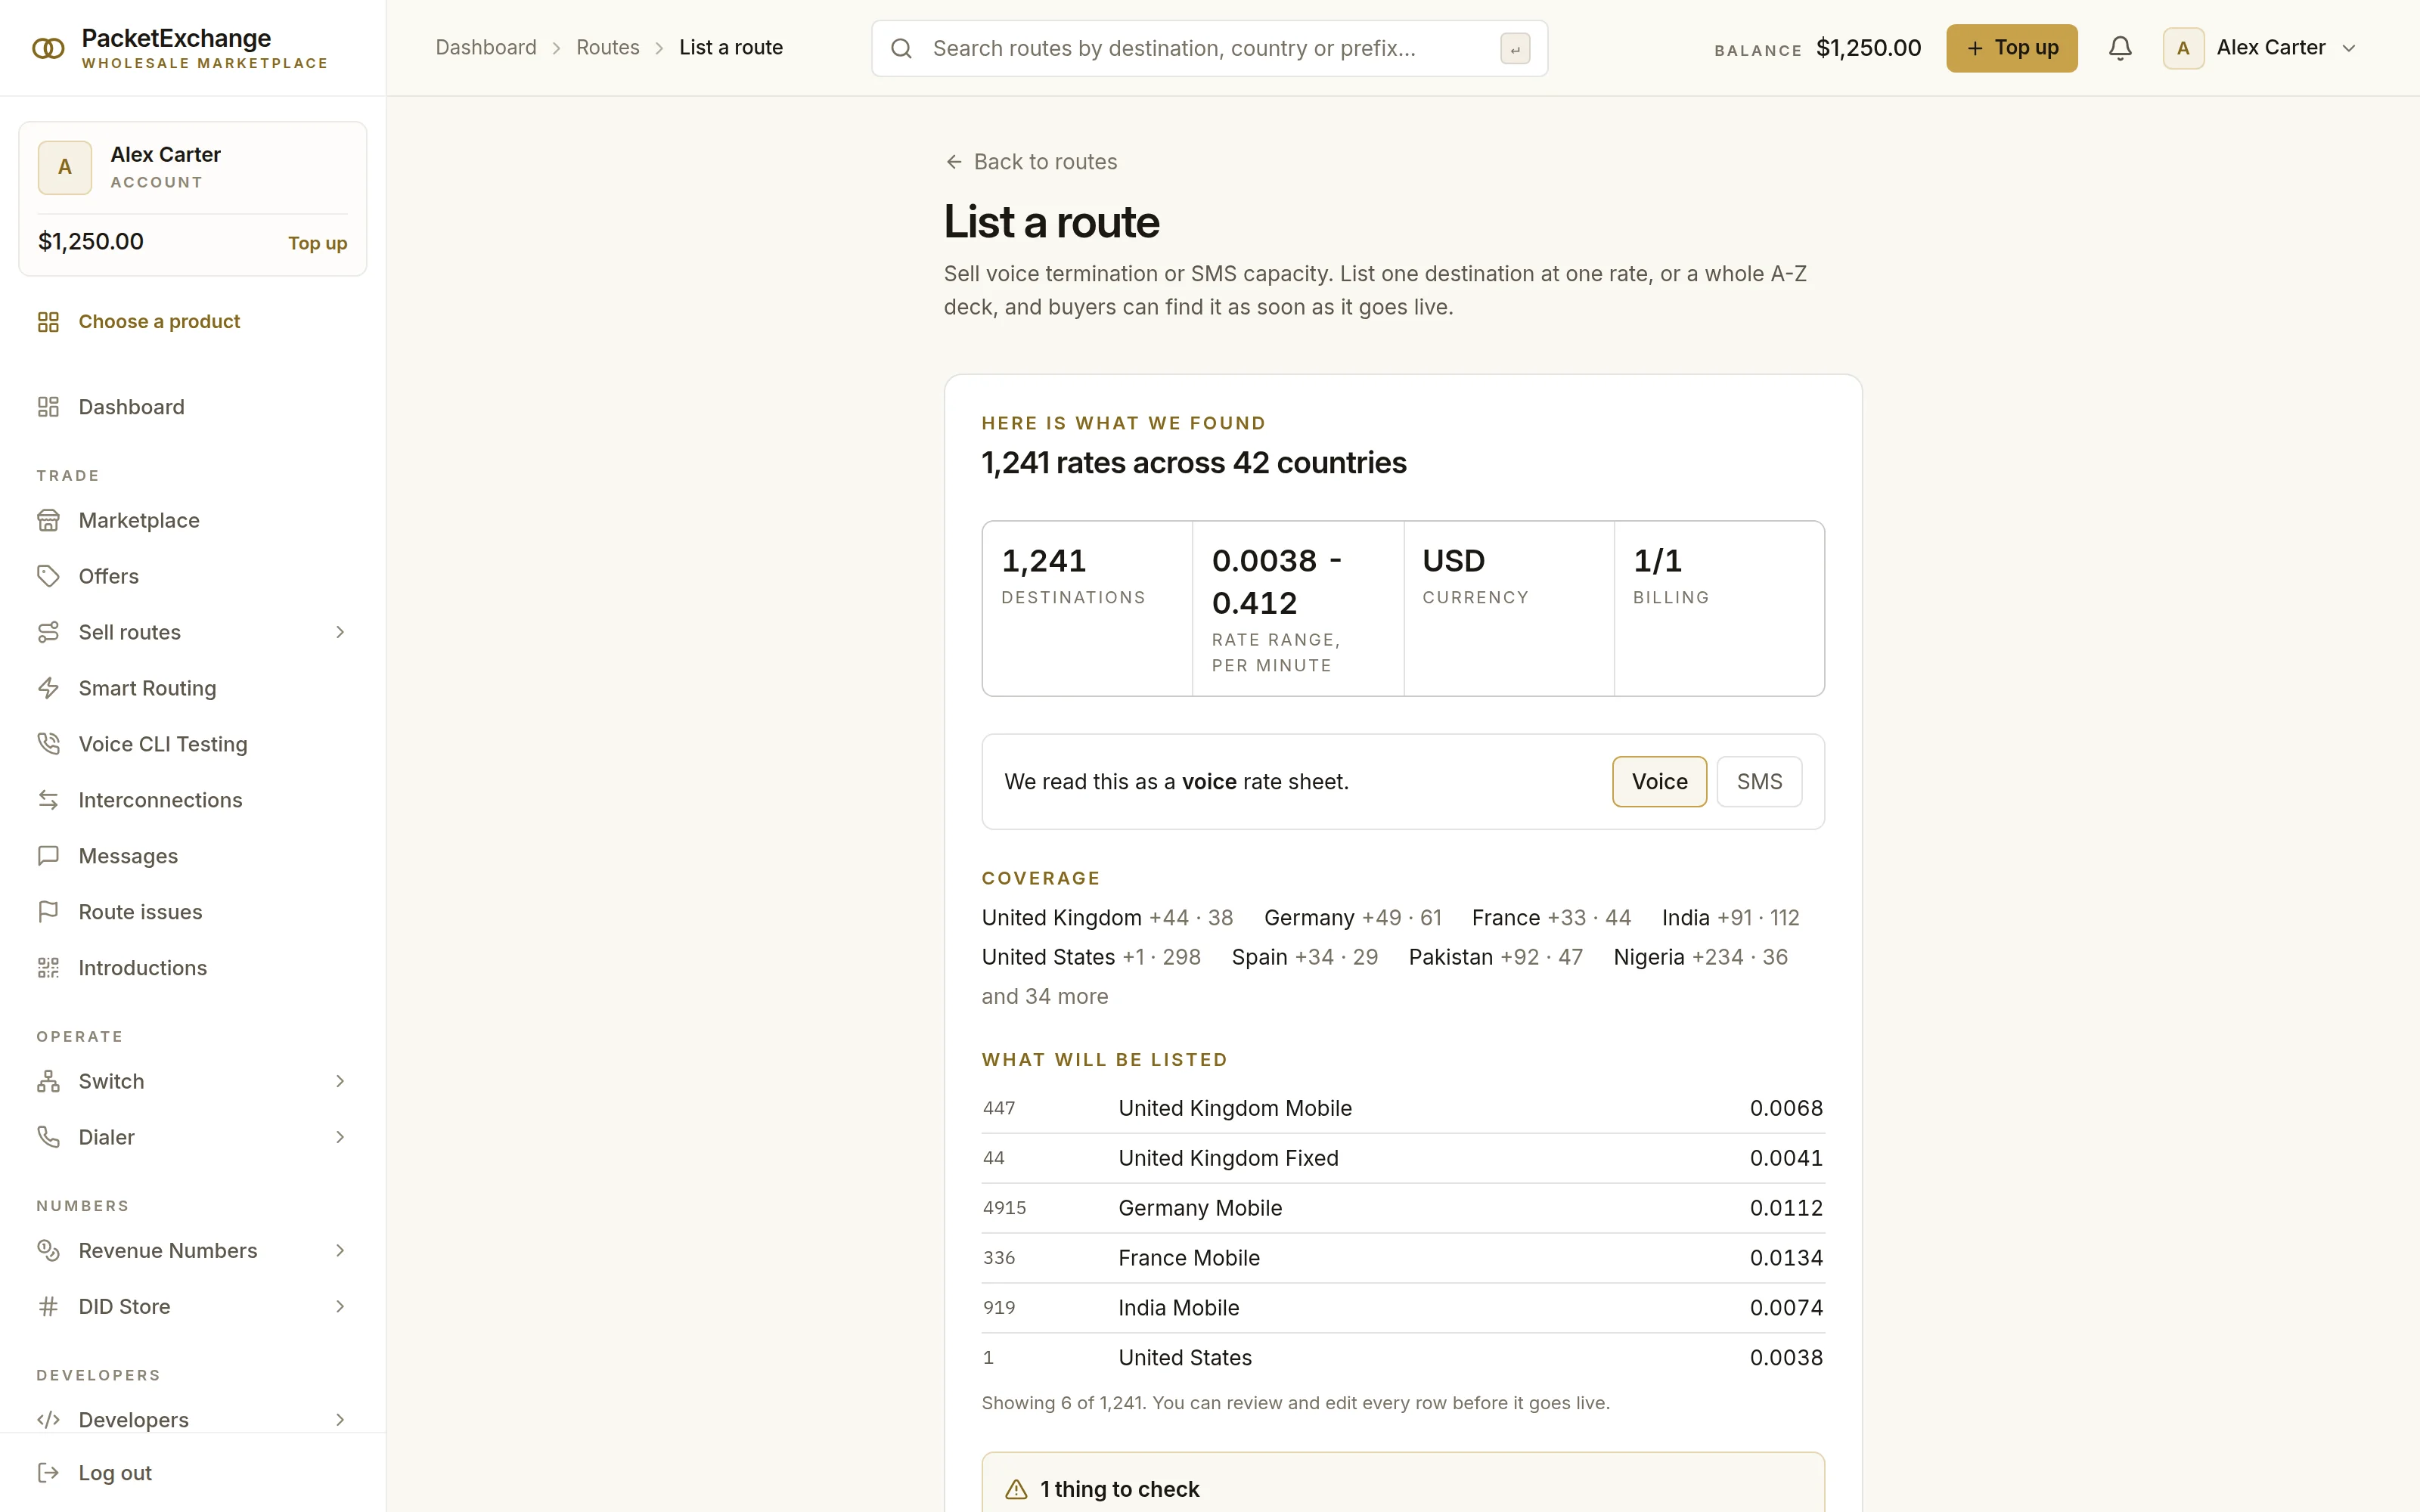Click the India Mobile rate 0.0074
Viewport: 2420px width, 1512px height.
(x=1786, y=1308)
